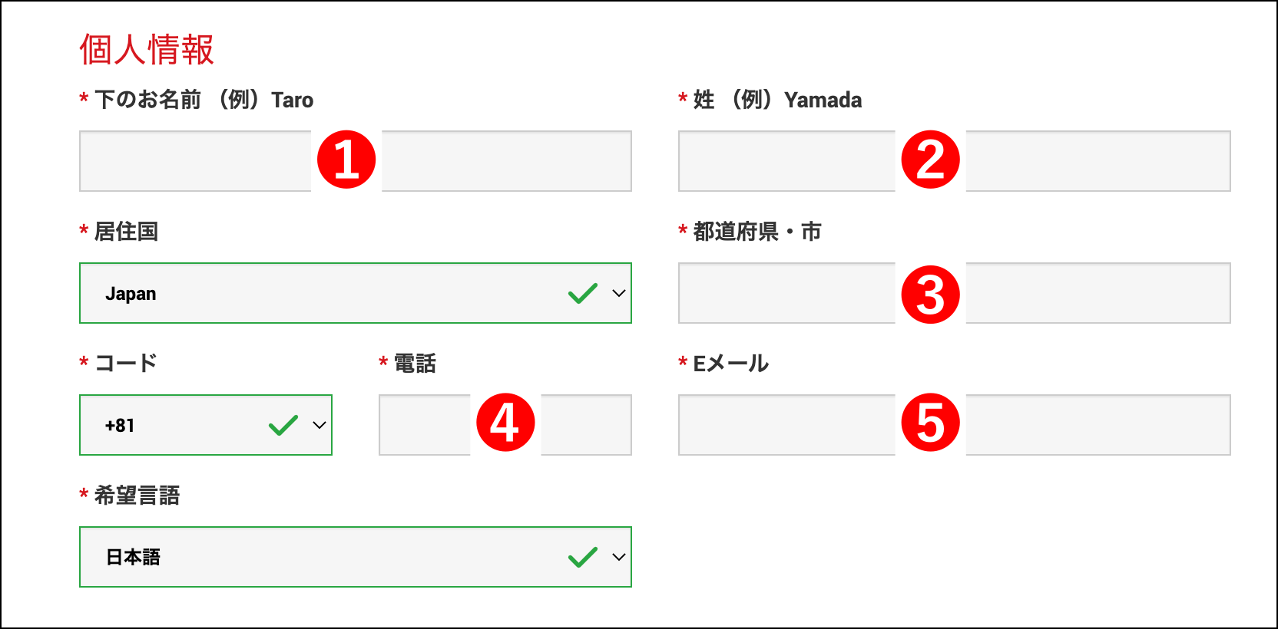Click the green checkmark in the +81 code field
Image resolution: width=1278 pixels, height=629 pixels.
(x=282, y=424)
